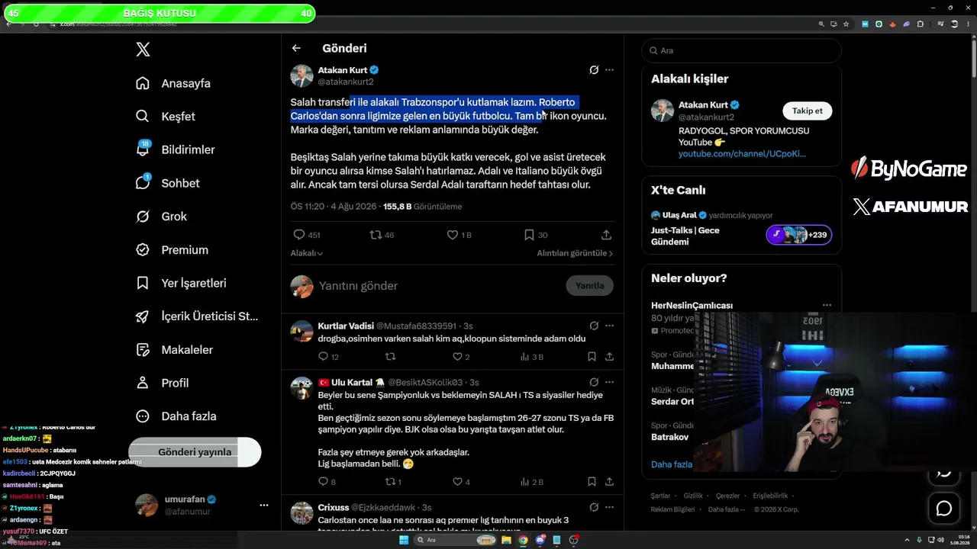This screenshot has height=549, width=977.
Task: Open options for HerNeslinÇamlıcası trend
Action: [827, 305]
